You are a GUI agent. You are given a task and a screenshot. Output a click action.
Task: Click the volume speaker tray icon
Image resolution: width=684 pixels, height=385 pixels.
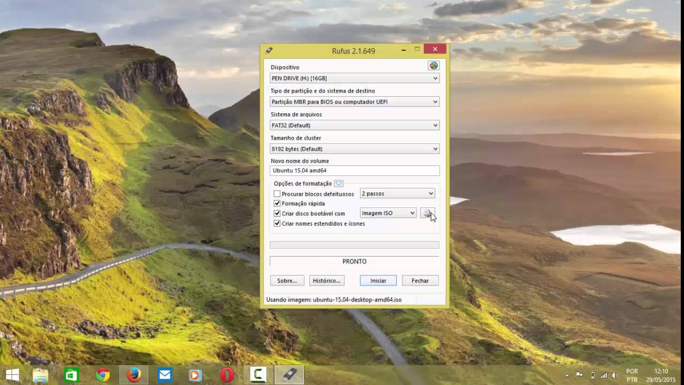click(x=615, y=375)
